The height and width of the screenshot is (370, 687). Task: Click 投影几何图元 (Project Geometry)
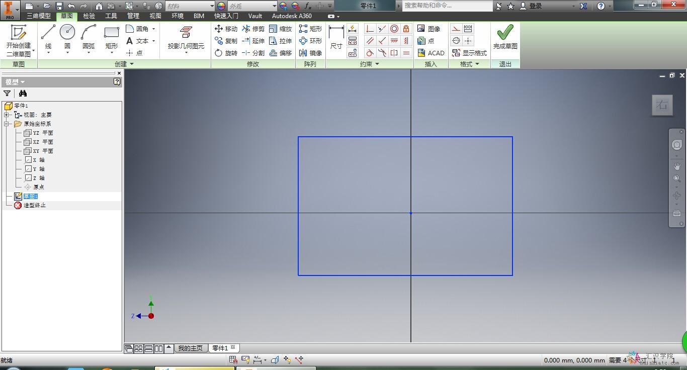coord(186,38)
